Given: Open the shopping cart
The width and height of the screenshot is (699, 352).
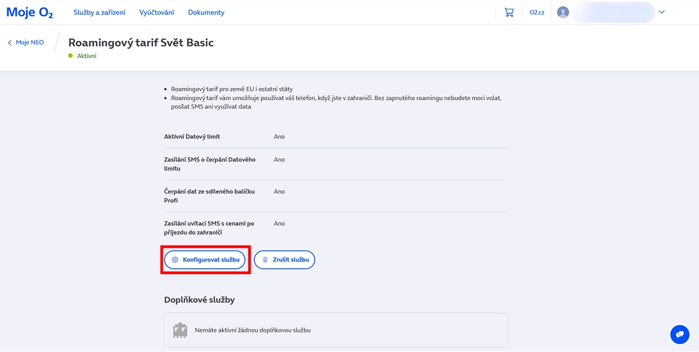Looking at the screenshot, I should point(509,12).
